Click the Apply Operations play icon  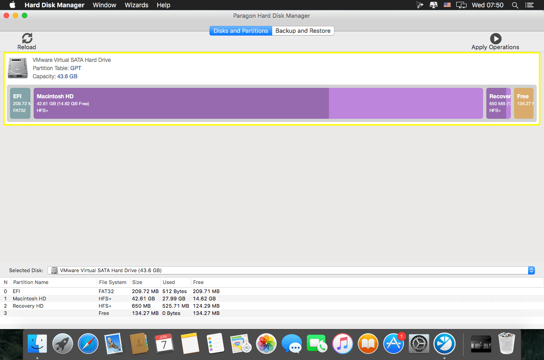495,39
